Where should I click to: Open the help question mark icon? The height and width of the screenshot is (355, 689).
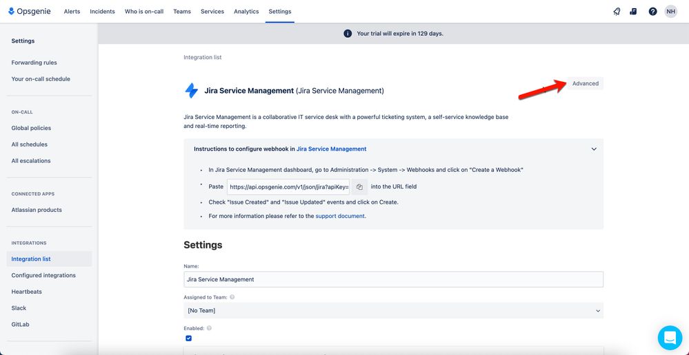click(652, 12)
